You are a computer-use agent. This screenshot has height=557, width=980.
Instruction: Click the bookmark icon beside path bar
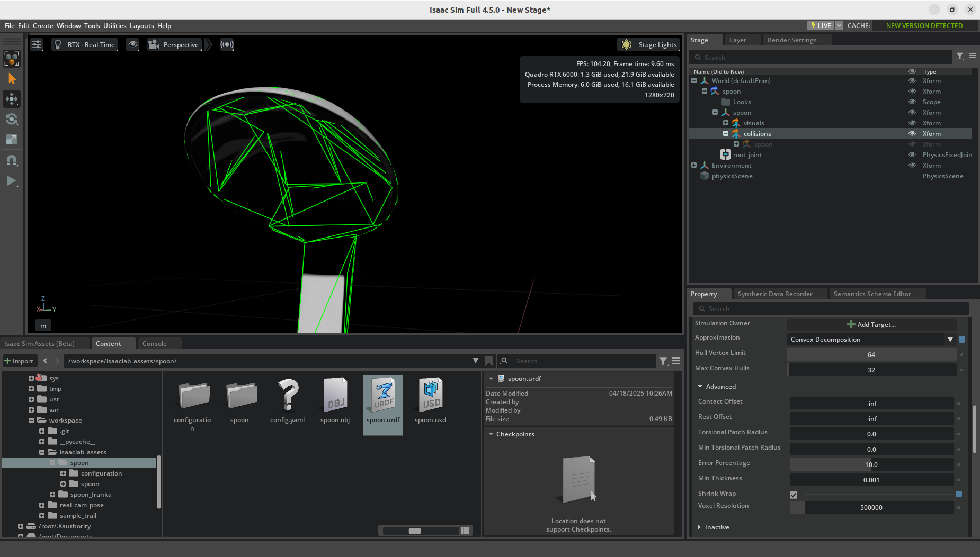coord(489,361)
